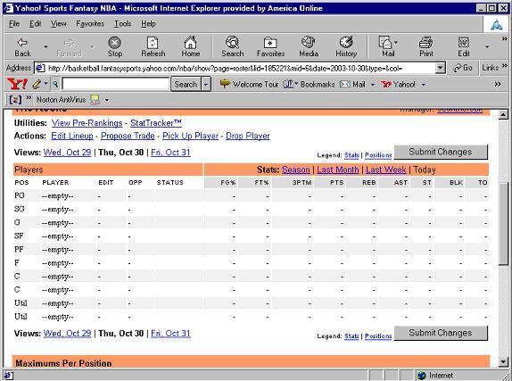Open the Favorites folder toolbar icon
This screenshot has height=381, width=512.
coord(270,43)
